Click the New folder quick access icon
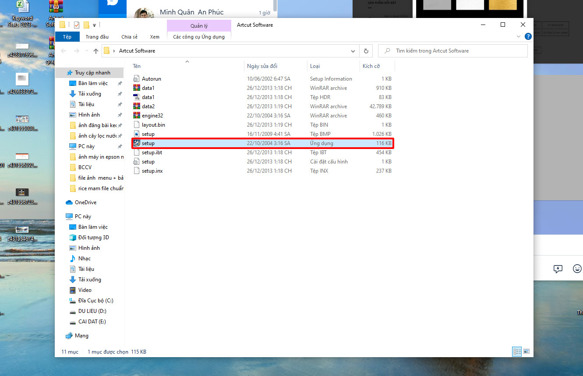Viewport: 583px width, 376px height. coord(87,25)
